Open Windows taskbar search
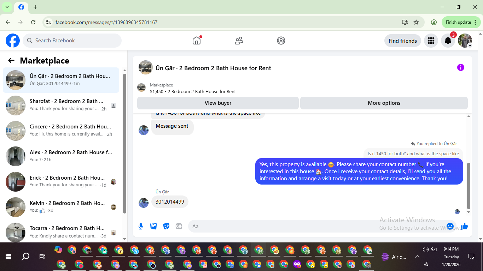483x271 pixels. tap(25, 257)
